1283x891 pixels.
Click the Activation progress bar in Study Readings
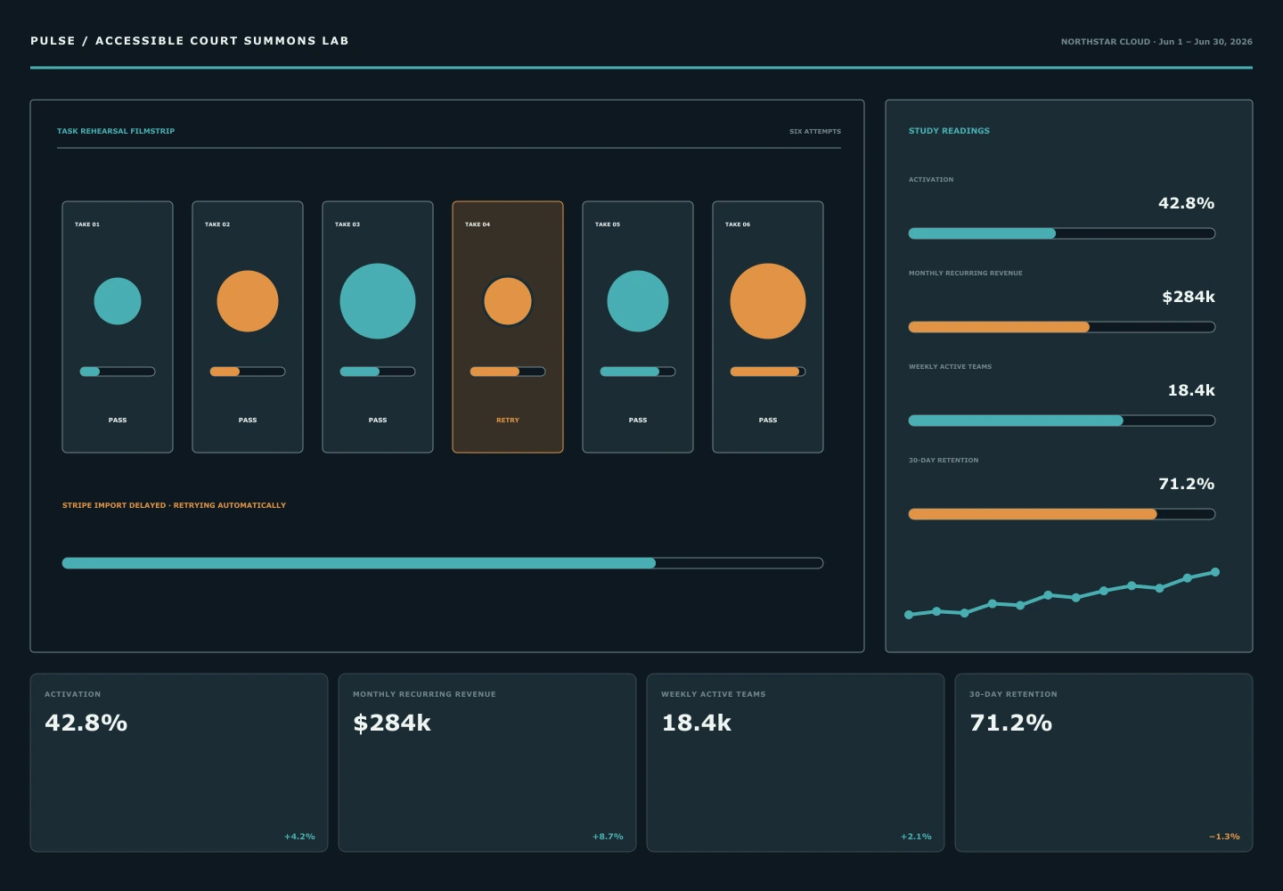pos(1062,233)
